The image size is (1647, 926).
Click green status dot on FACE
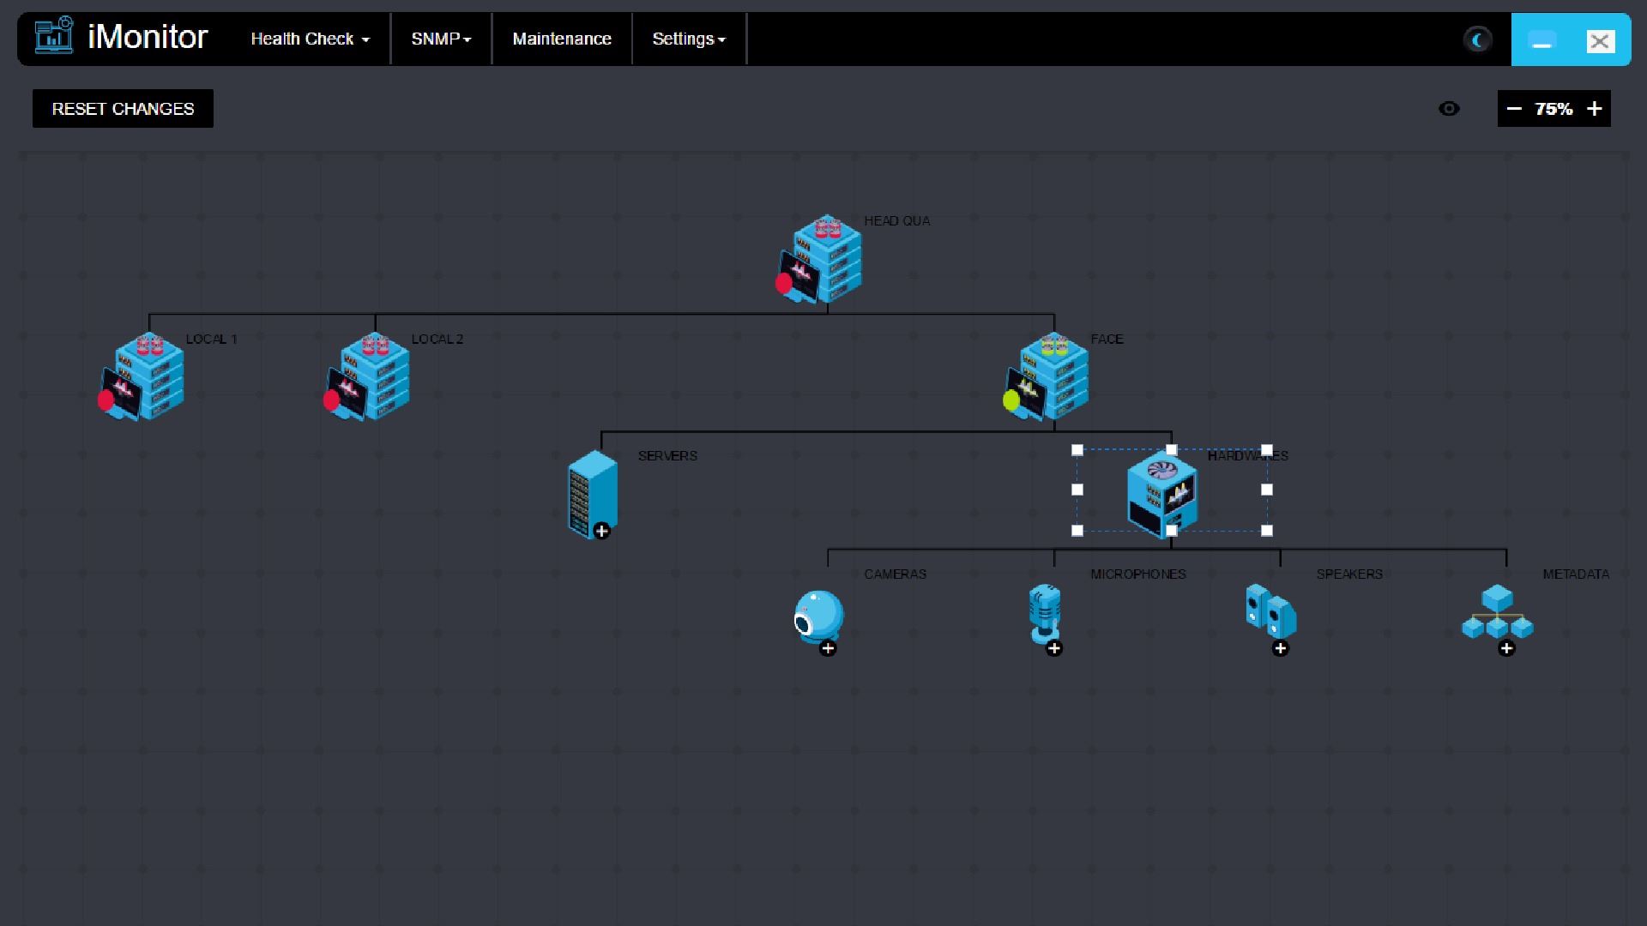click(1011, 400)
